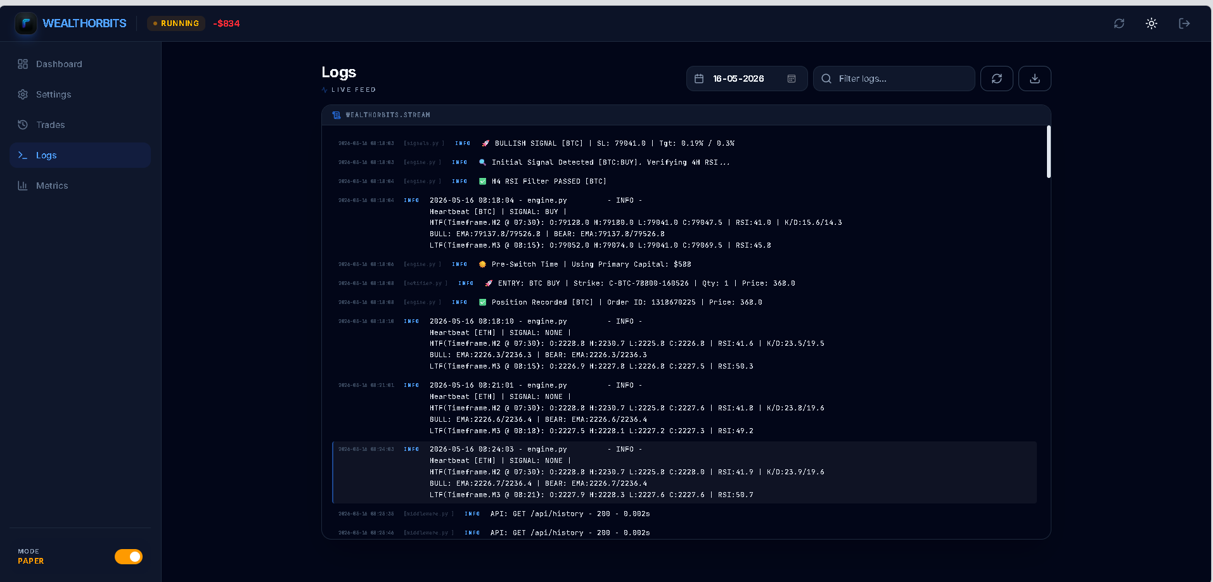Click the calendar icon left of date
Screen dimensions: 1213x582
pyautogui.click(x=699, y=79)
